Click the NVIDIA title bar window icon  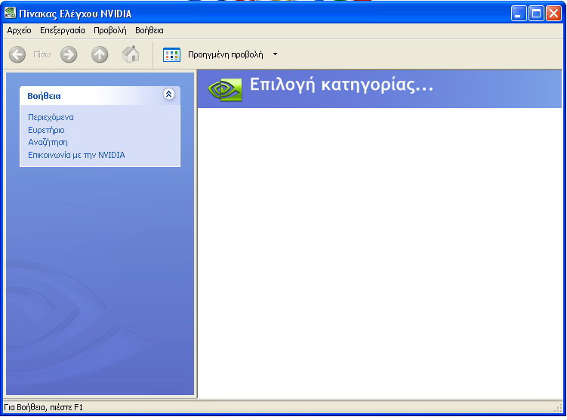(10, 13)
